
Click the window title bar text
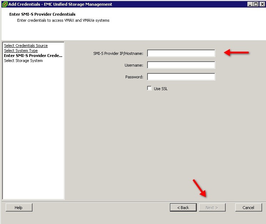[60, 4]
